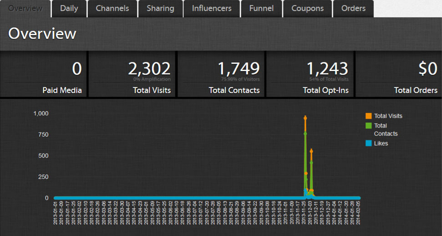The height and width of the screenshot is (236, 442).
Task: Toggle the Total Visits legend label
Action: click(x=388, y=116)
